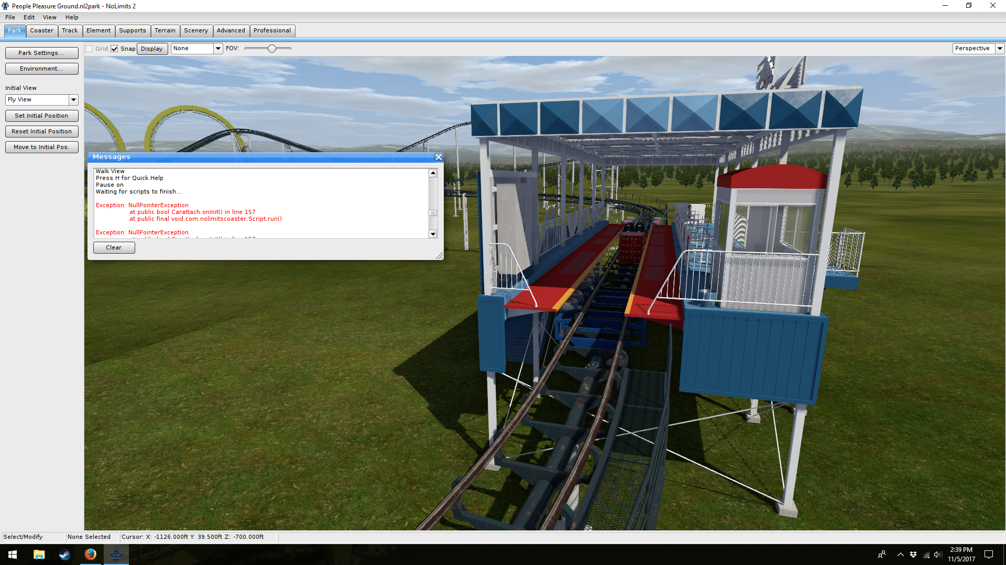This screenshot has height=565, width=1006.
Task: Expand the None dropdown next to Display
Action: (218, 48)
